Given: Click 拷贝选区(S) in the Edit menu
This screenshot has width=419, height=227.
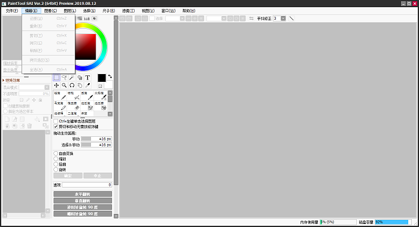Looking at the screenshot, I should (48, 60).
